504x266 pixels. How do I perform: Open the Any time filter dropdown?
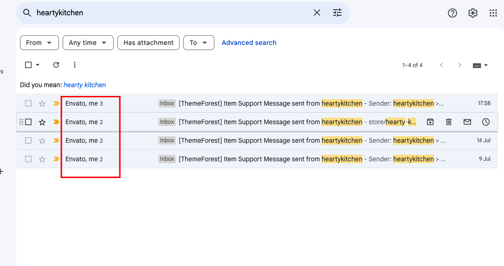pyautogui.click(x=88, y=43)
